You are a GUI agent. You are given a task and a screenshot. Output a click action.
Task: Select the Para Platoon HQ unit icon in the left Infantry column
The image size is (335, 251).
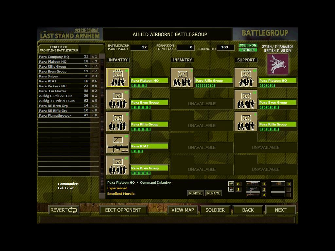(118, 78)
